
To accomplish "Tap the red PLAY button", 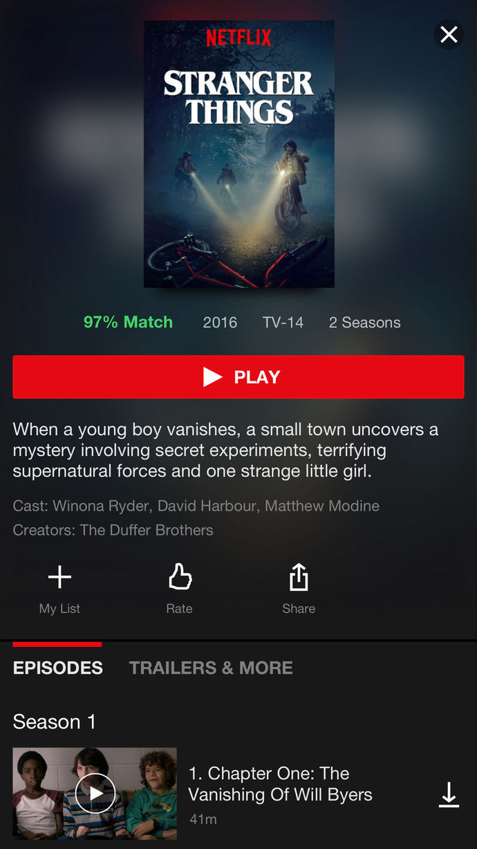I will pyautogui.click(x=238, y=377).
